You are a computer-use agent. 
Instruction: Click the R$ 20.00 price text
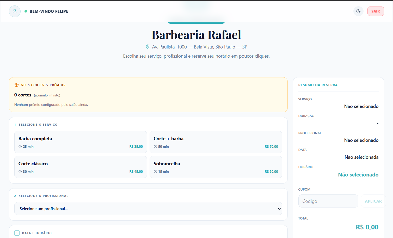(x=271, y=172)
